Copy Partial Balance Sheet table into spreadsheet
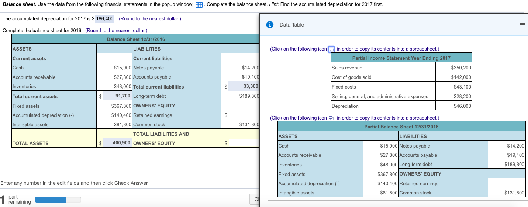 [x=331, y=118]
